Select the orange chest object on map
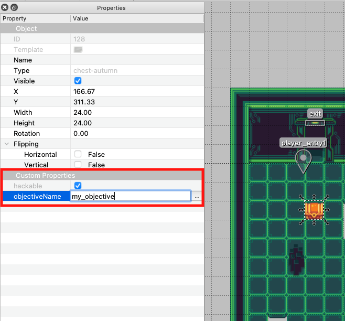The width and height of the screenshot is (345, 321). tap(314, 210)
